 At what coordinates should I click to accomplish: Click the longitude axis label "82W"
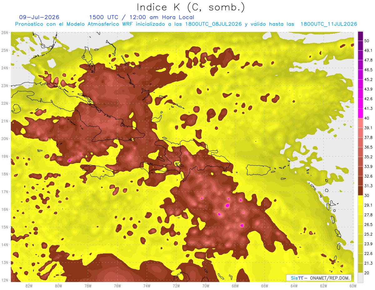coord(29,286)
